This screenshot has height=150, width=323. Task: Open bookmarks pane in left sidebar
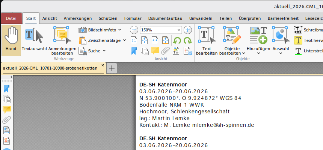click(x=7, y=89)
